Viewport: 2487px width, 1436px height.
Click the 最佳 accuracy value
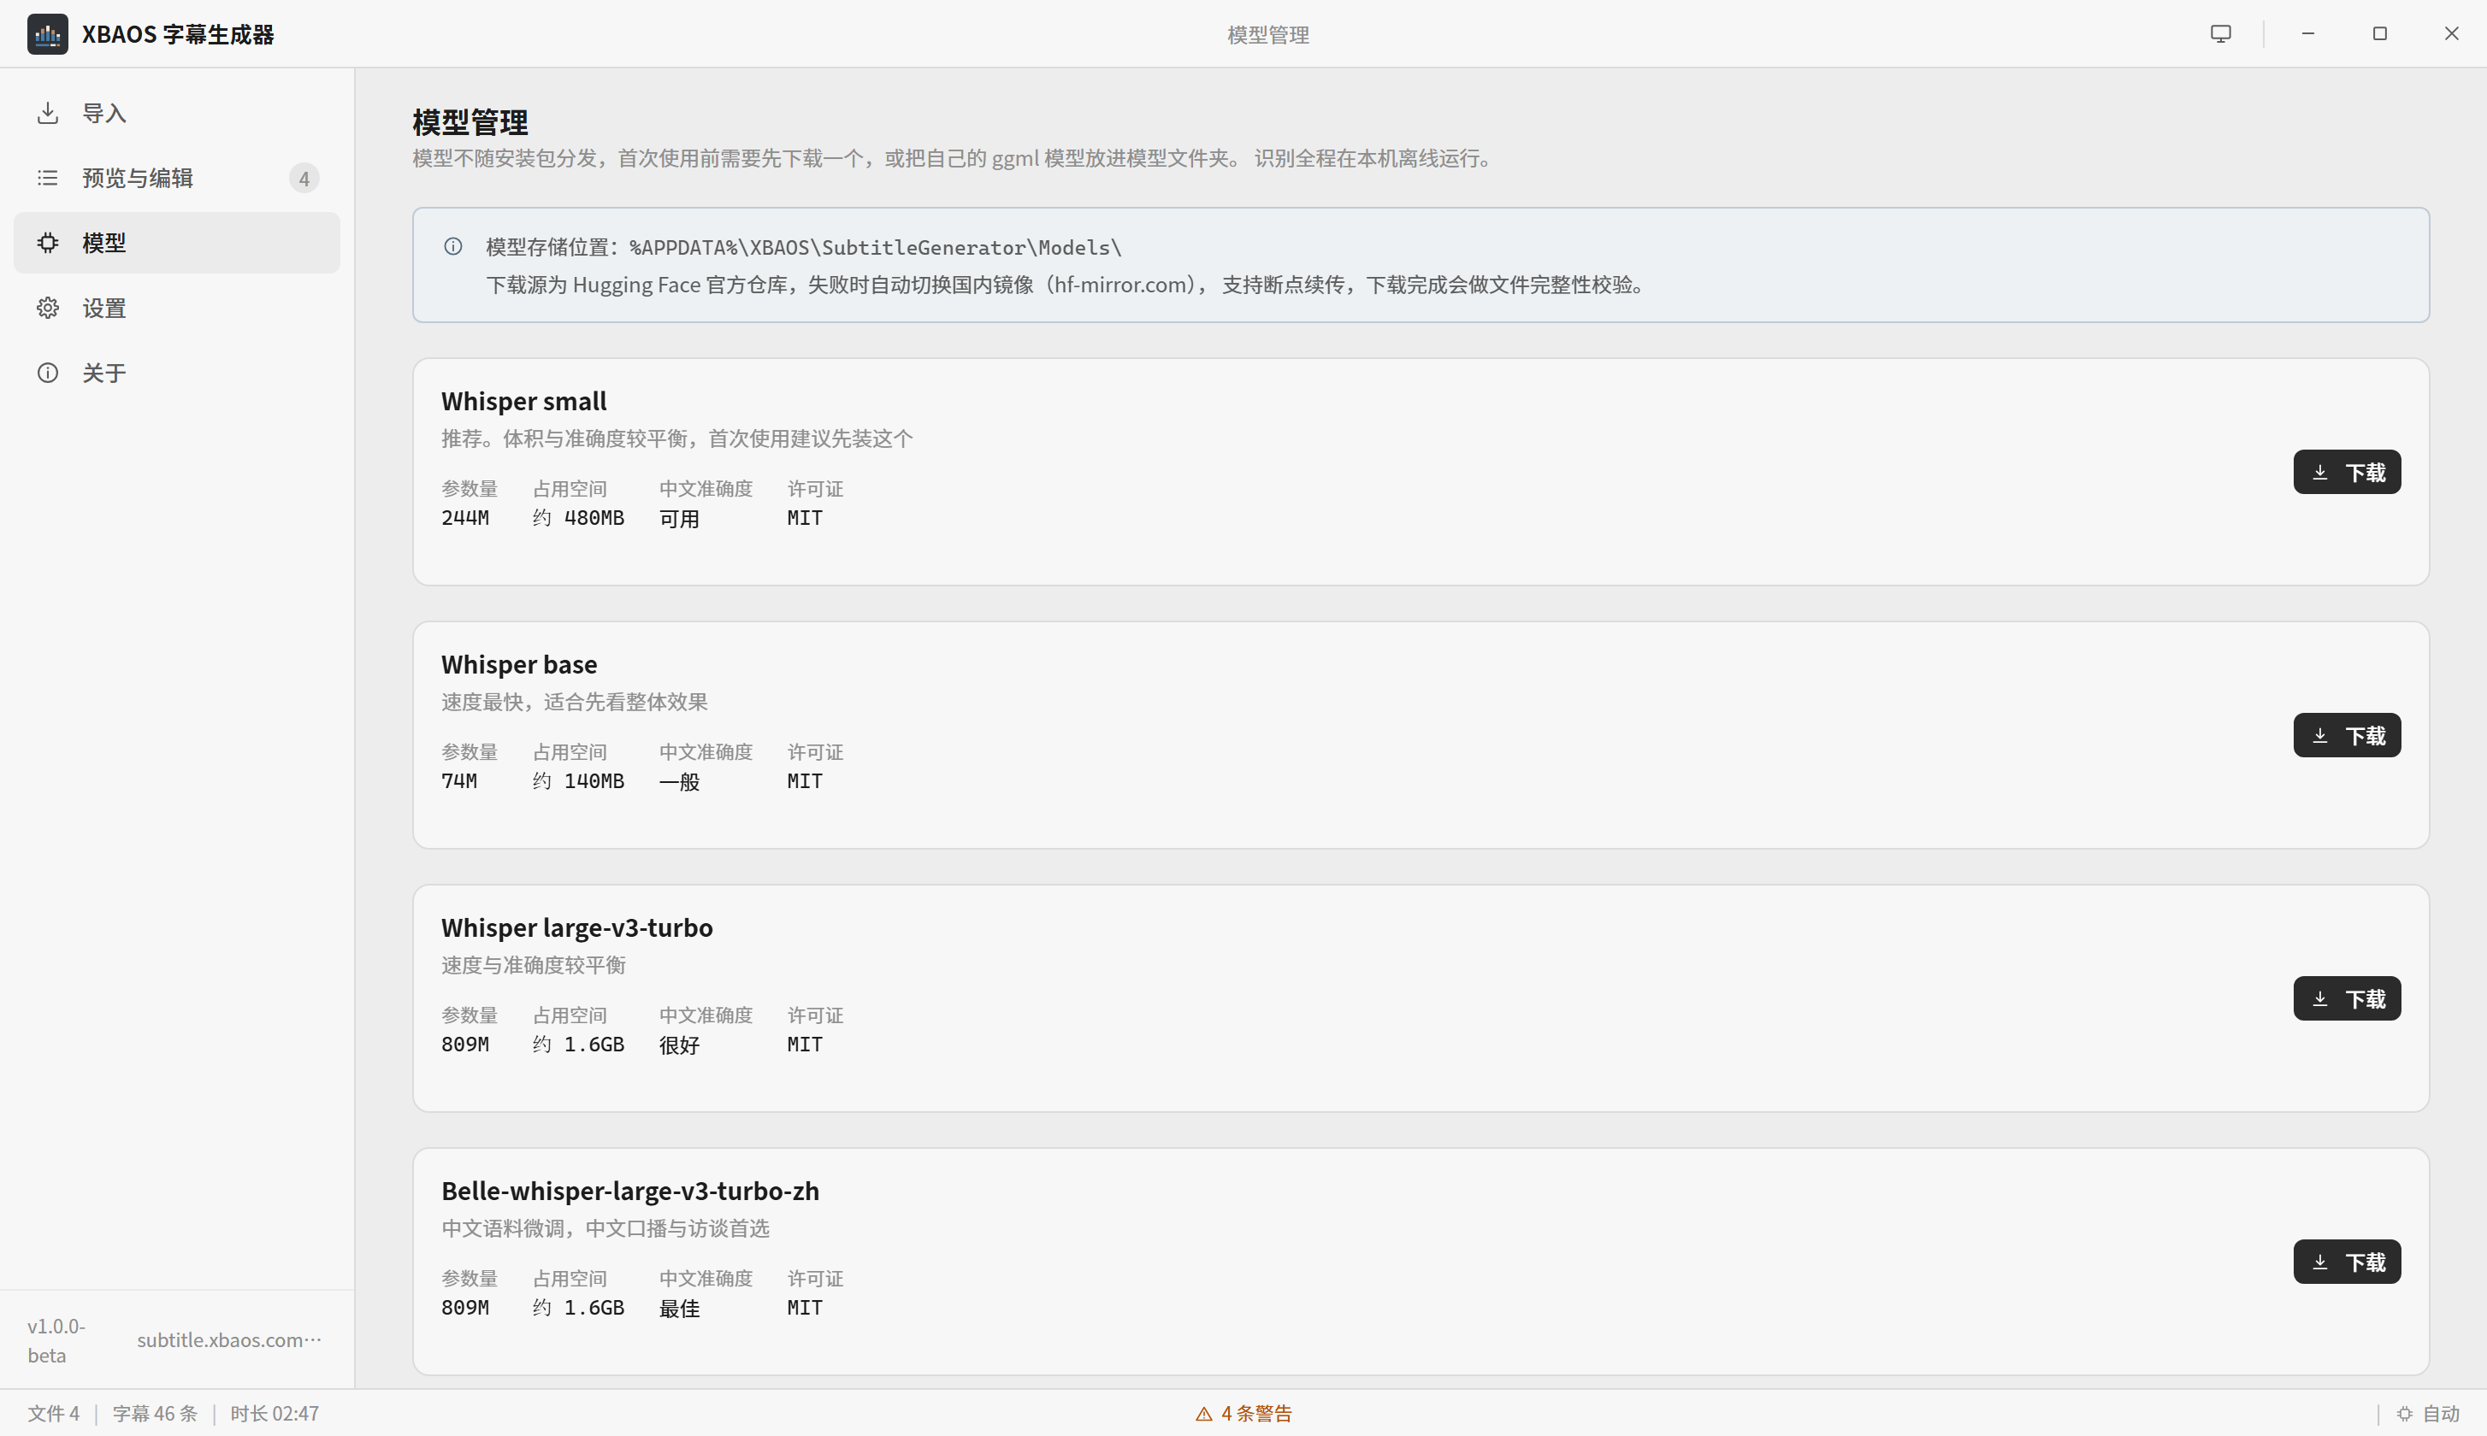click(680, 1309)
